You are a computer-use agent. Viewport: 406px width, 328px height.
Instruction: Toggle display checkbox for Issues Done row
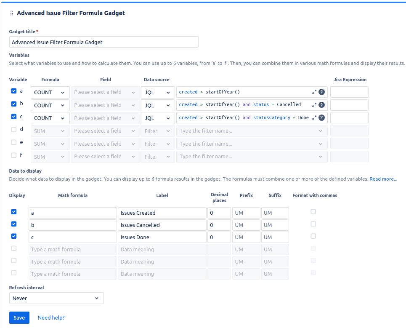point(14,236)
